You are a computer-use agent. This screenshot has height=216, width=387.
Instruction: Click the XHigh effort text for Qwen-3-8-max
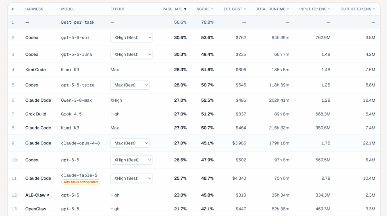tap(116, 100)
